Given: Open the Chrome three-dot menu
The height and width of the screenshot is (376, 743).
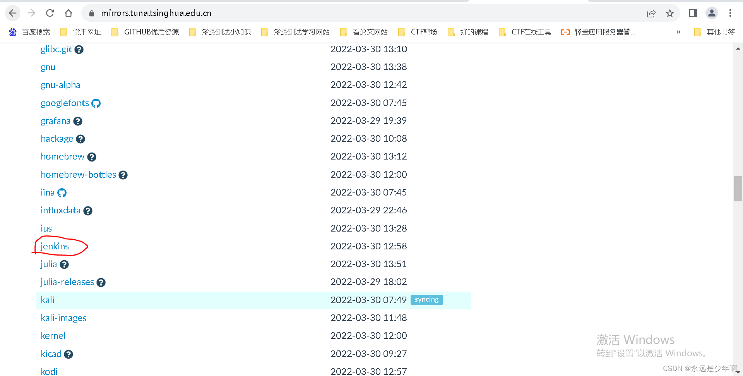Looking at the screenshot, I should click(730, 13).
